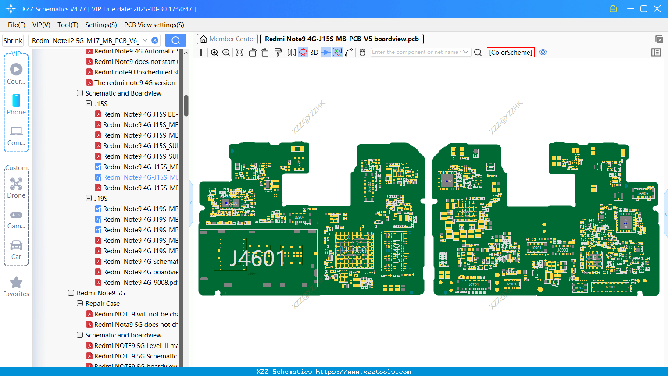
Task: Rotate the board counterclockwise
Action: 253,52
